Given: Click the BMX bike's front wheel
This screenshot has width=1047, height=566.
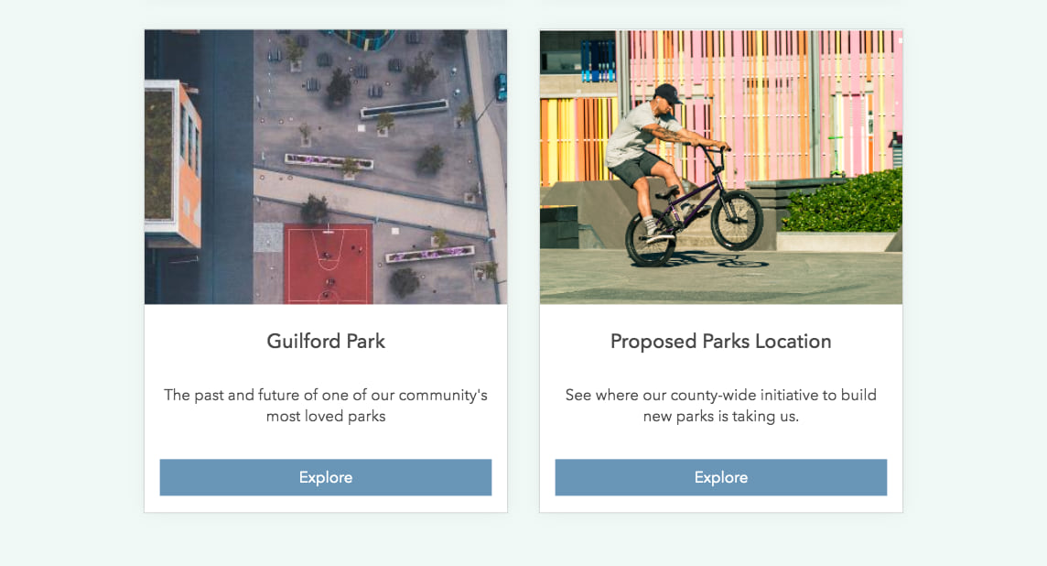Looking at the screenshot, I should tap(737, 220).
